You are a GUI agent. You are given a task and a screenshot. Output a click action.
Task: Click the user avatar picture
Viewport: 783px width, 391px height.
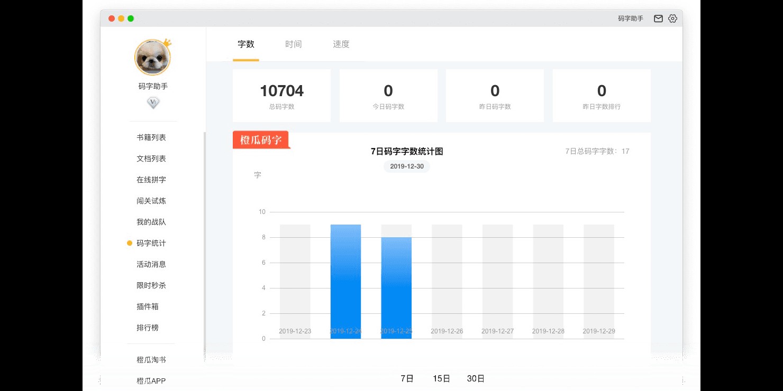(x=152, y=58)
